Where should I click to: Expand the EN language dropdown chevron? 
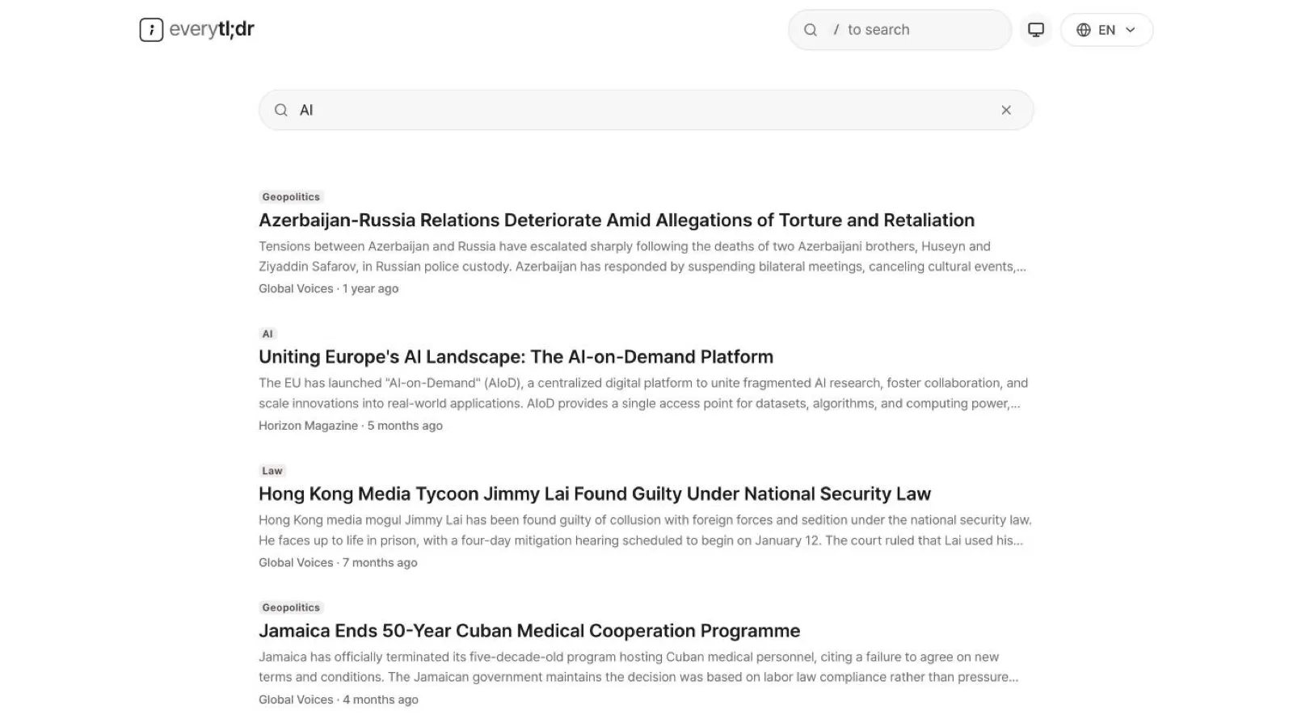tap(1131, 30)
